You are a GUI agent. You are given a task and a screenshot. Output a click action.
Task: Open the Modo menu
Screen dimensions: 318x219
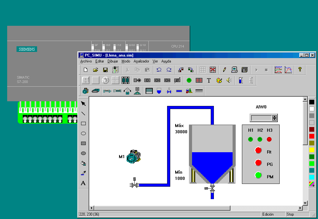click(x=126, y=61)
